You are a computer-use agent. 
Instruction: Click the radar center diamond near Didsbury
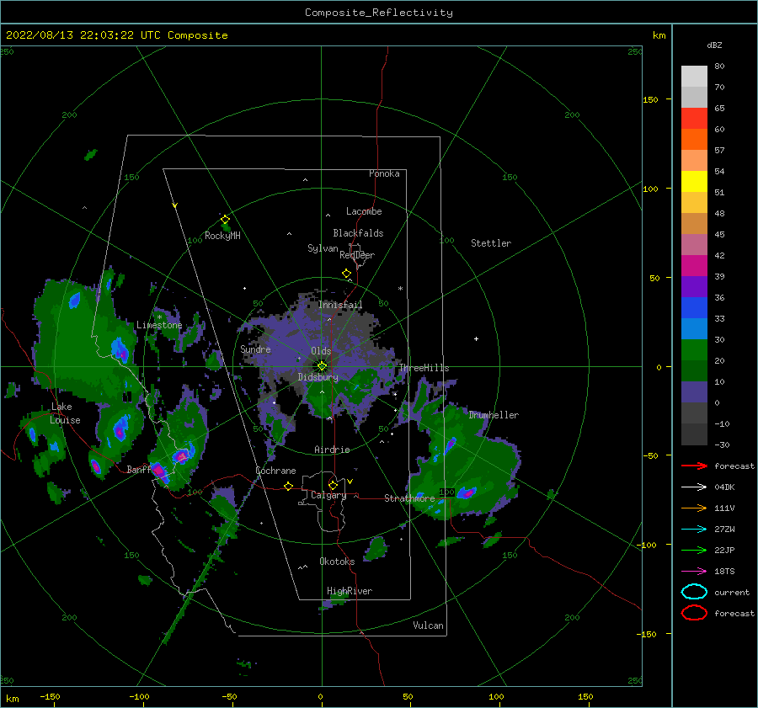point(322,366)
